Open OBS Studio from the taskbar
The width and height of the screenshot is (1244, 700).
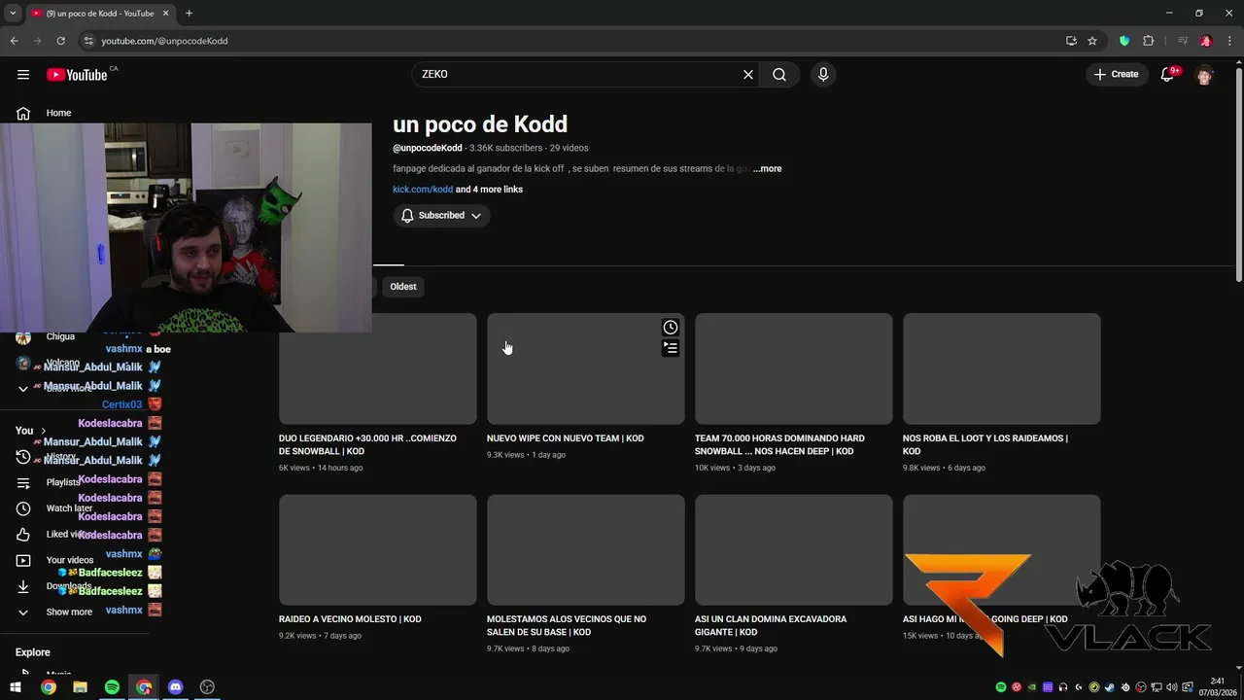tap(207, 687)
